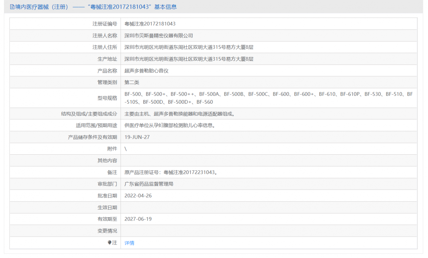Click registration number 粤械注准20172181043 value

pos(150,24)
